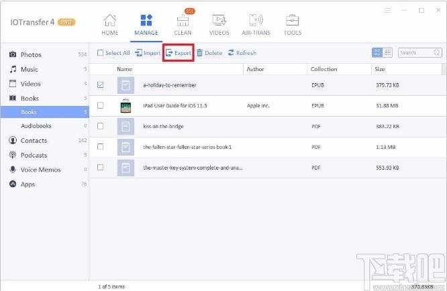This screenshot has width=447, height=291.
Task: Open the HOME tab icon
Action: point(110,25)
